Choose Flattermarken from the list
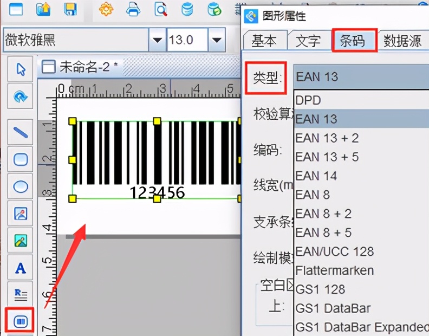 coord(362,270)
